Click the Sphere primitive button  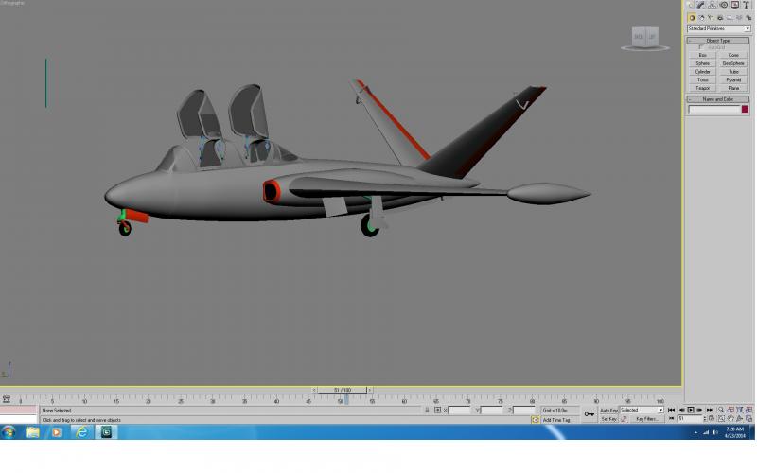702,63
